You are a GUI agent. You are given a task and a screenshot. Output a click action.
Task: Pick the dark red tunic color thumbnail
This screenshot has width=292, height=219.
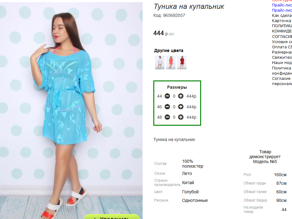(x=182, y=62)
